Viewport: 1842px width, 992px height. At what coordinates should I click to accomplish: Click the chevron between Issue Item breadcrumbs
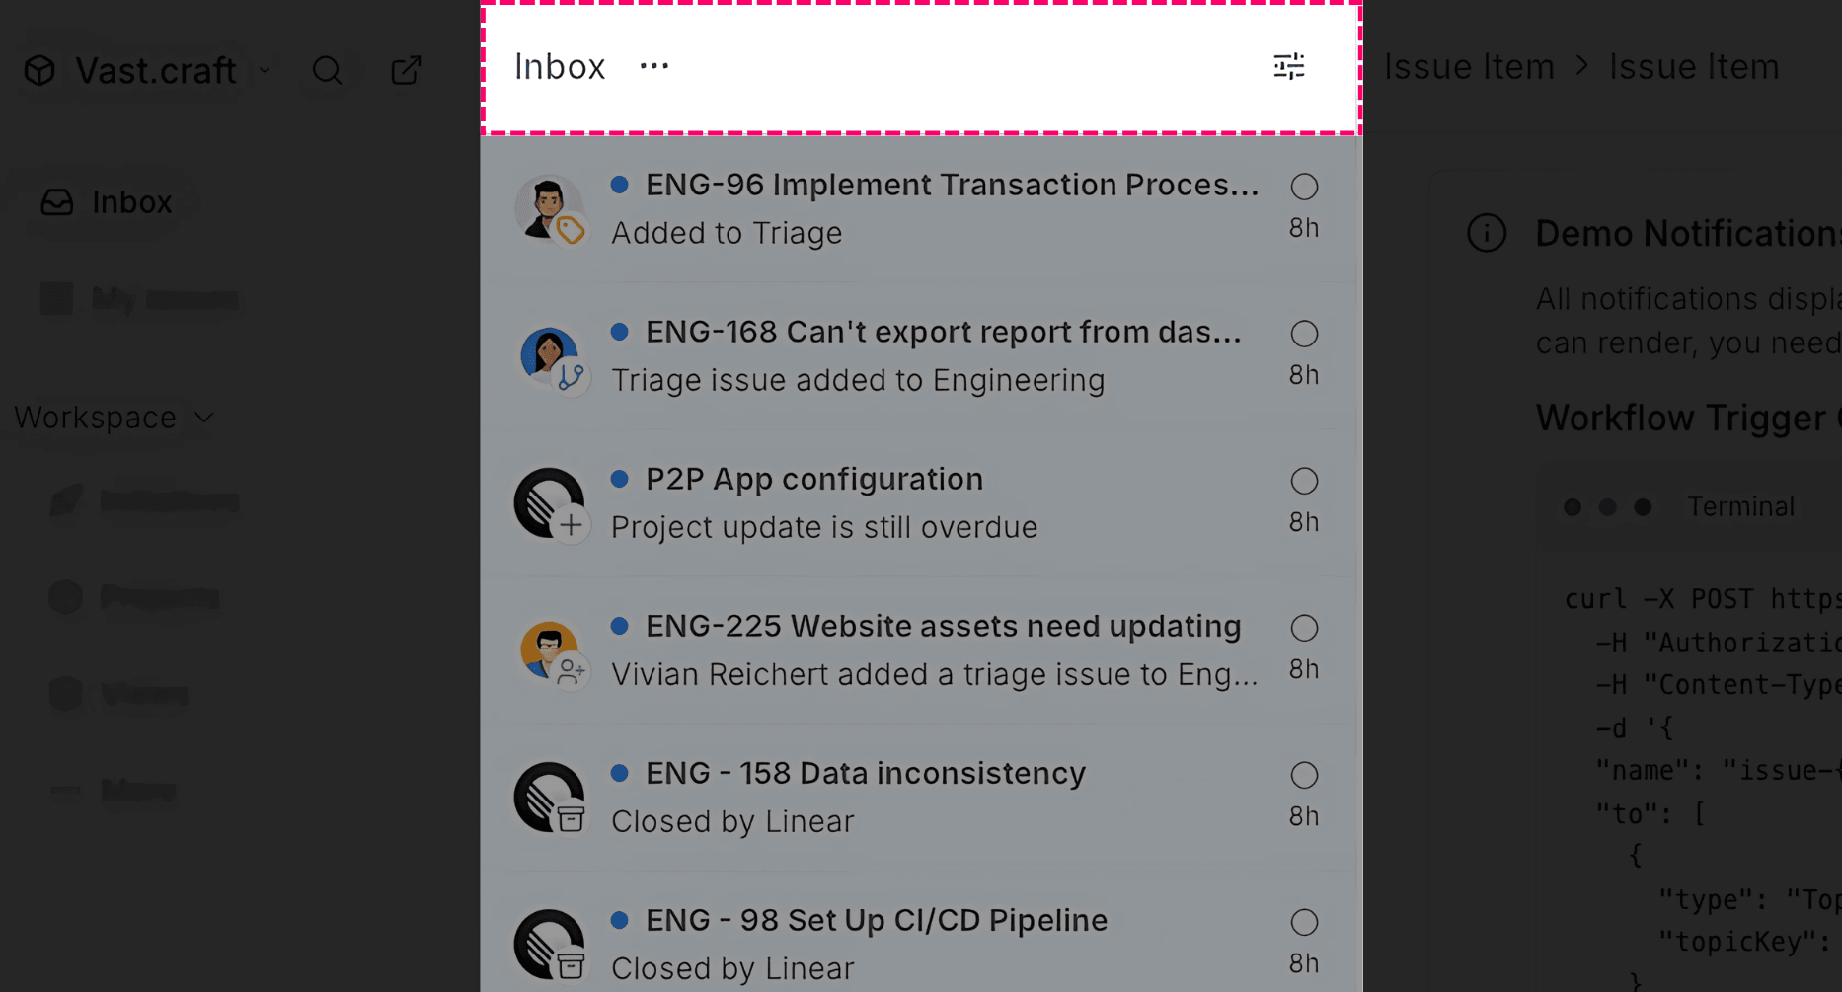pyautogui.click(x=1582, y=66)
